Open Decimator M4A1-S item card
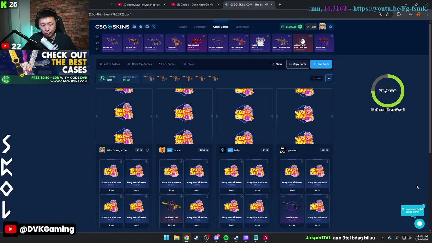432x243 pixels. 292,211
